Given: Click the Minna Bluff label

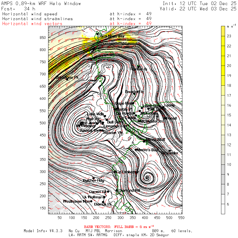Looking at the screenshot, I should [156, 140].
